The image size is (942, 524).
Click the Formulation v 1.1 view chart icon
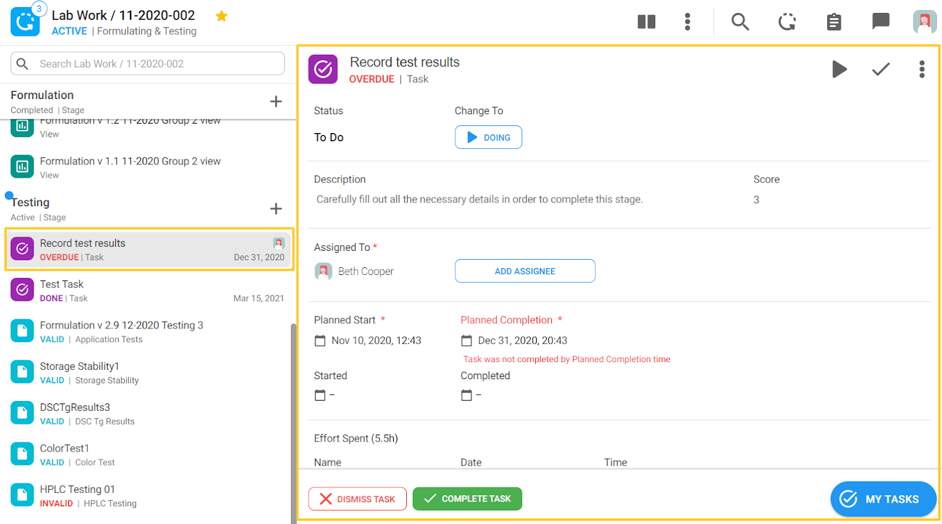(x=22, y=167)
